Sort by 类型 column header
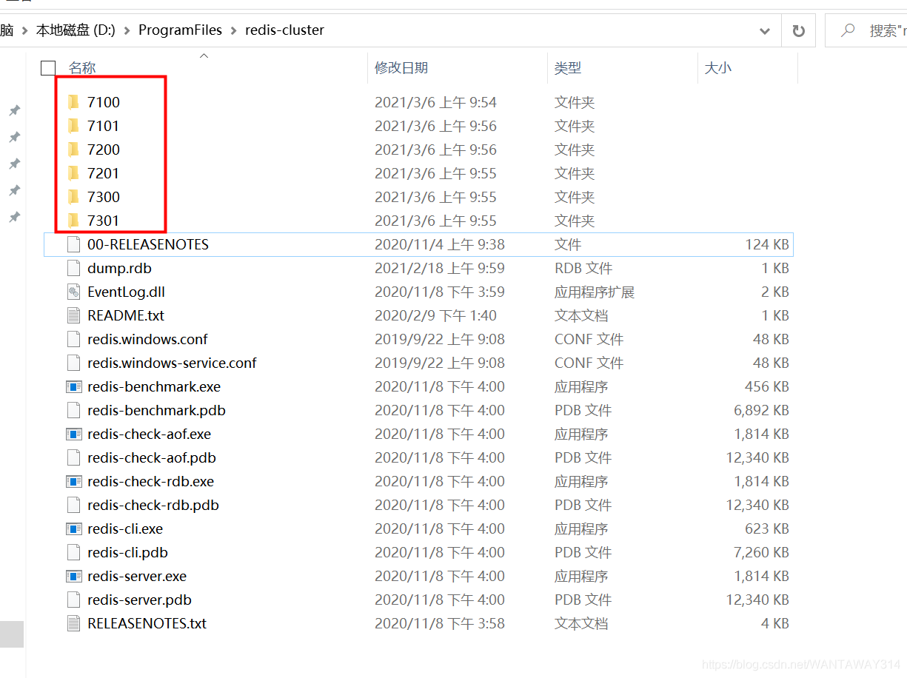907x678 pixels. pos(568,68)
